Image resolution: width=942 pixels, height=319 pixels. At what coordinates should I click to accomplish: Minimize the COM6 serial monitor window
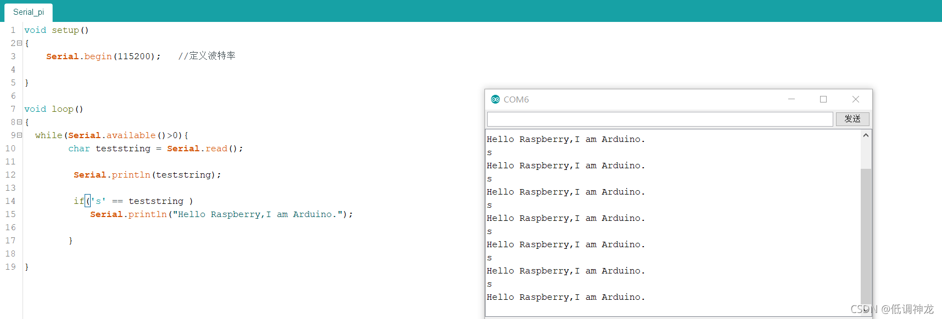[791, 99]
